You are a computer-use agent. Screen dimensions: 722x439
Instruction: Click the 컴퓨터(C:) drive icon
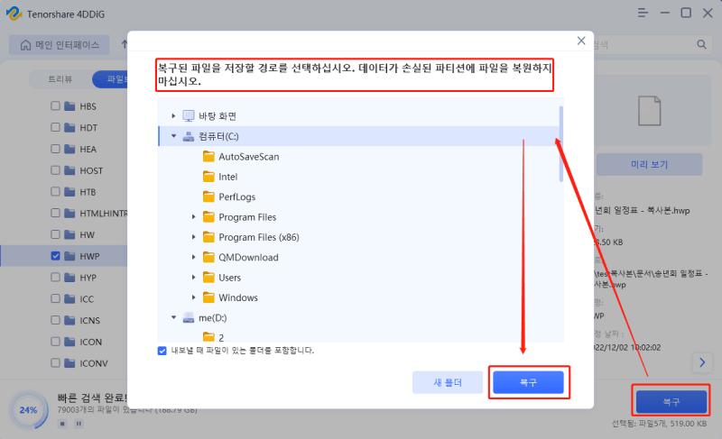189,136
